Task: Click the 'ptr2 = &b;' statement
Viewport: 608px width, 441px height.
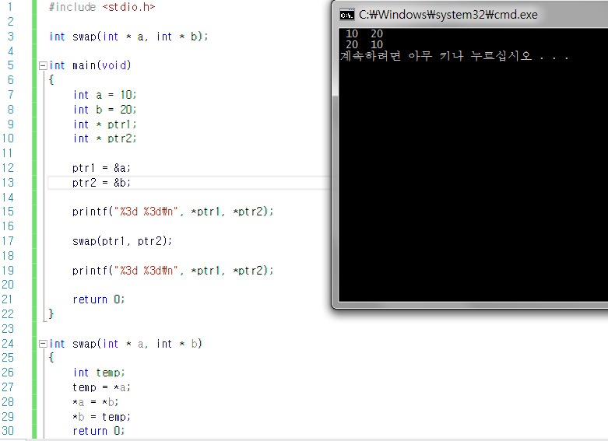Action: click(101, 183)
